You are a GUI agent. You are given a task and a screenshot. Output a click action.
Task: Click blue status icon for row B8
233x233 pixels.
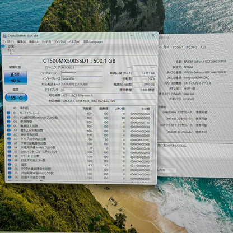(x=9, y=156)
